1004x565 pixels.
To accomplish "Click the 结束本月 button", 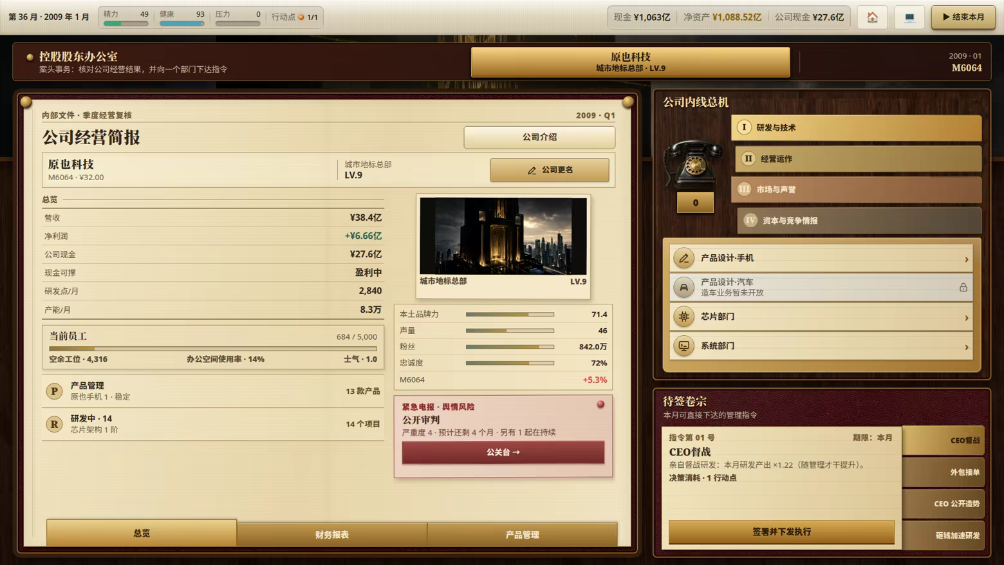I will pyautogui.click(x=963, y=17).
